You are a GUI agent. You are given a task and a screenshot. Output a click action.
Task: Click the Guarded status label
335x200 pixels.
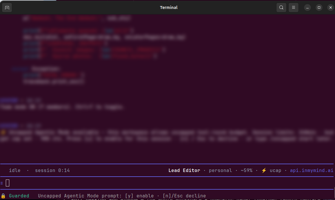tap(19, 196)
